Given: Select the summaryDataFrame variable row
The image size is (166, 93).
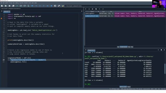Looking at the screenshot, I should click(x=125, y=16).
